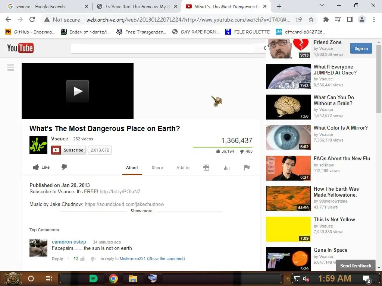Open Jake Chudnow's soundcloud link
Image resolution: width=382 pixels, height=286 pixels.
(x=125, y=204)
